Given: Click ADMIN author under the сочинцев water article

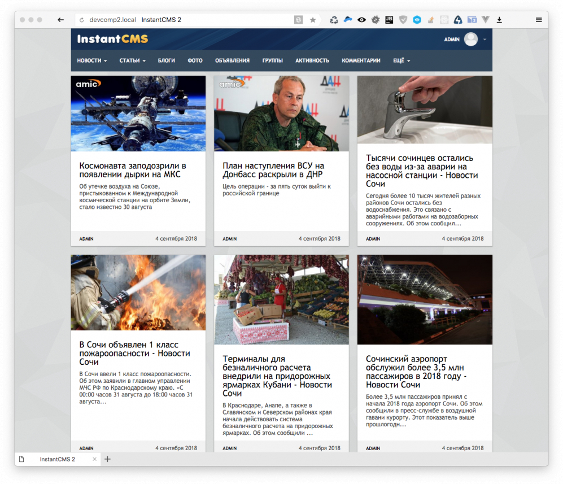Looking at the screenshot, I should [x=373, y=239].
